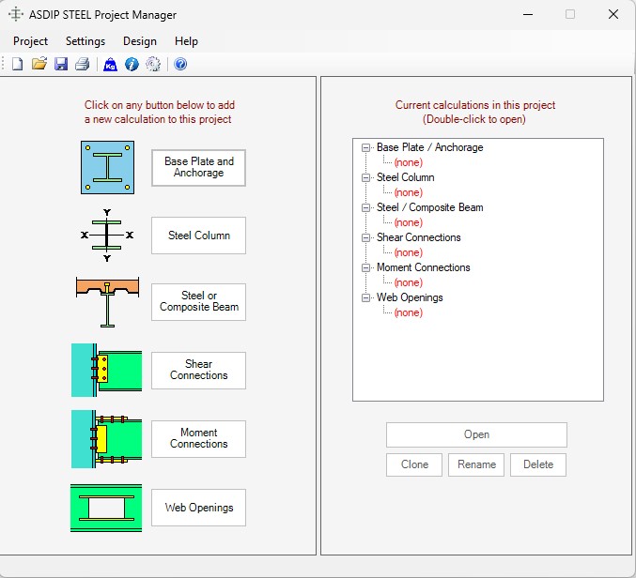
Task: Open a project via folder icon
Action: click(x=39, y=64)
